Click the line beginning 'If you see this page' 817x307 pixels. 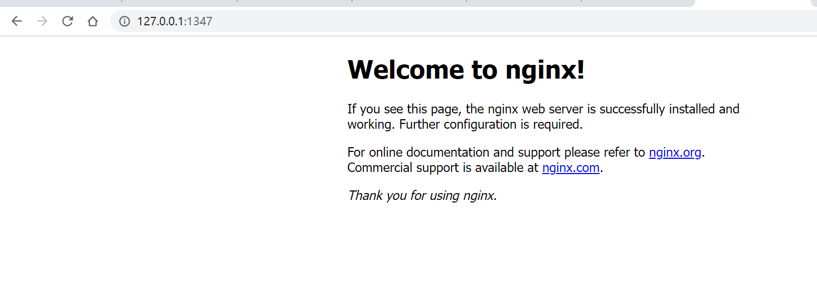[x=543, y=109]
